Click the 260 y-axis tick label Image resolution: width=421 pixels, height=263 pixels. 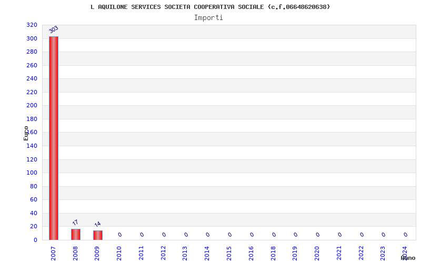click(32, 65)
